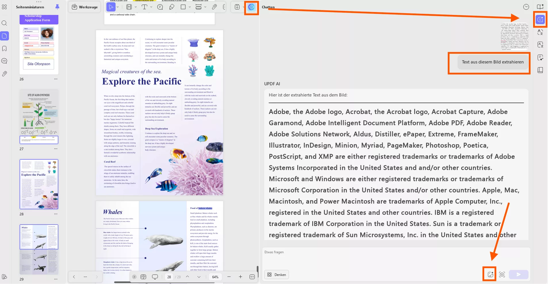
Task: Select the text (T) tool
Action: click(x=144, y=7)
